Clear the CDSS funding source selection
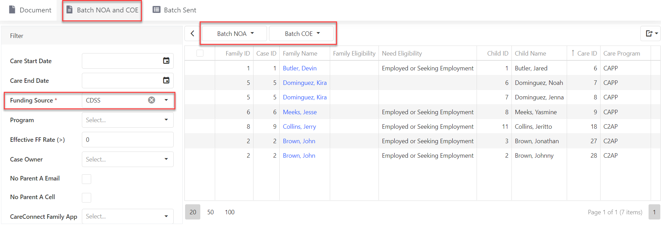 click(x=152, y=100)
